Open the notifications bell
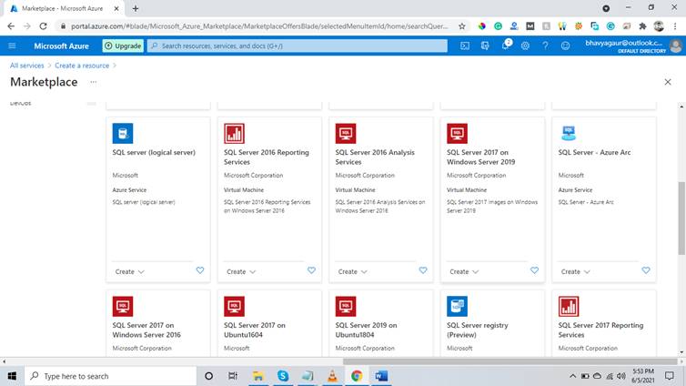This screenshot has height=386, width=686. [x=505, y=46]
